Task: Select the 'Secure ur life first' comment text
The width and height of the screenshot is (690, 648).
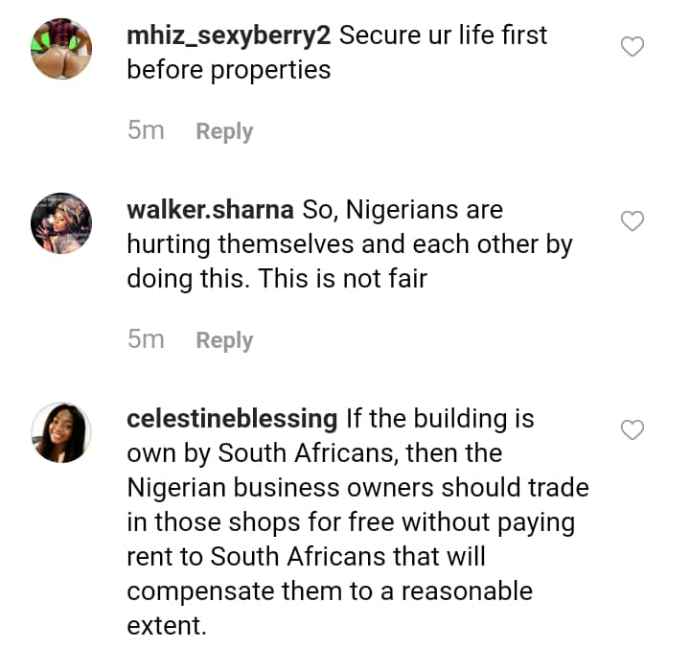Action: 444,35
